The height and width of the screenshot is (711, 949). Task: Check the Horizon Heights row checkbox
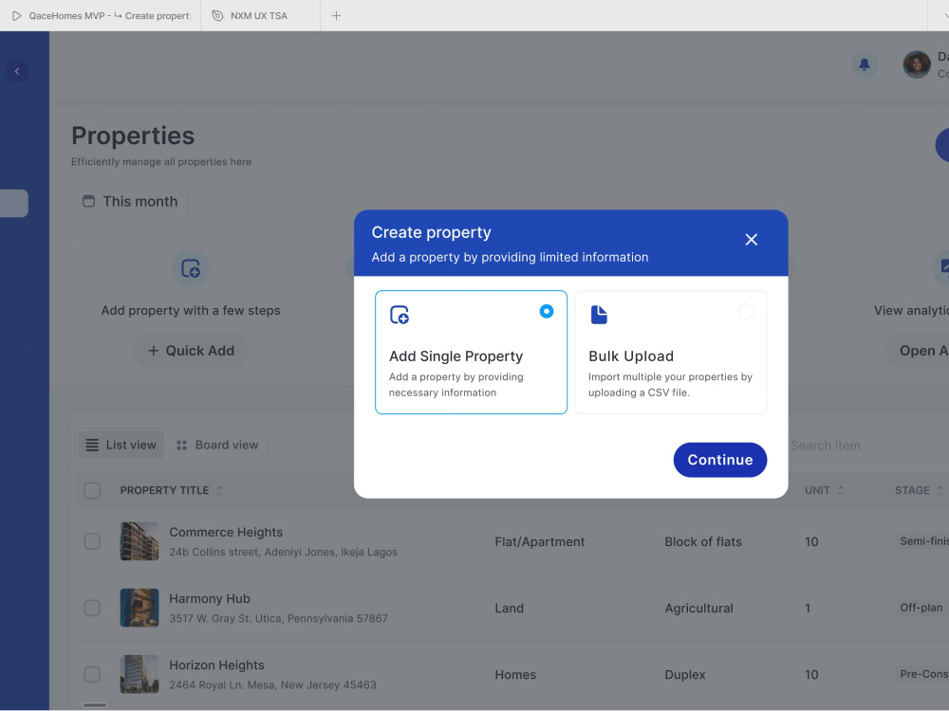[92, 674]
